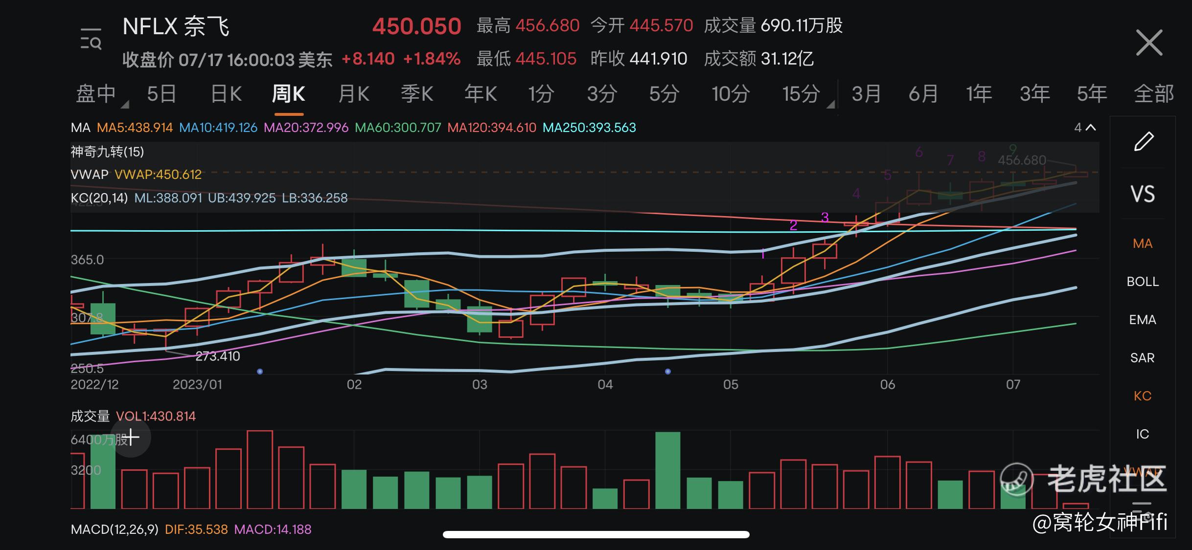Tap the MA120:394.610 legend value
1192x550 pixels.
coord(492,128)
